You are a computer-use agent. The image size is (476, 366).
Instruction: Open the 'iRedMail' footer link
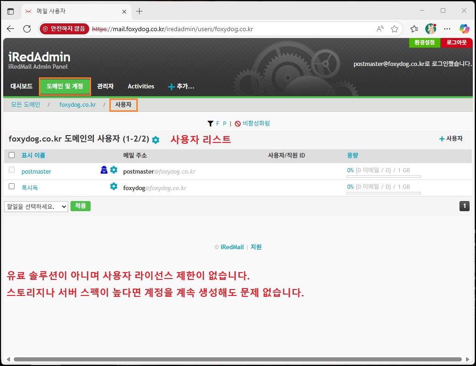(x=232, y=247)
